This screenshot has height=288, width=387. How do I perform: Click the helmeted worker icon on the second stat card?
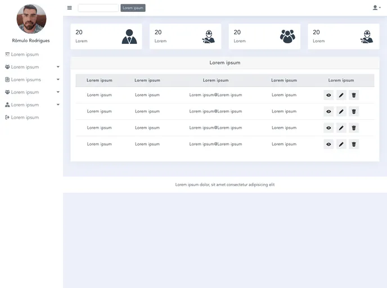coord(208,37)
